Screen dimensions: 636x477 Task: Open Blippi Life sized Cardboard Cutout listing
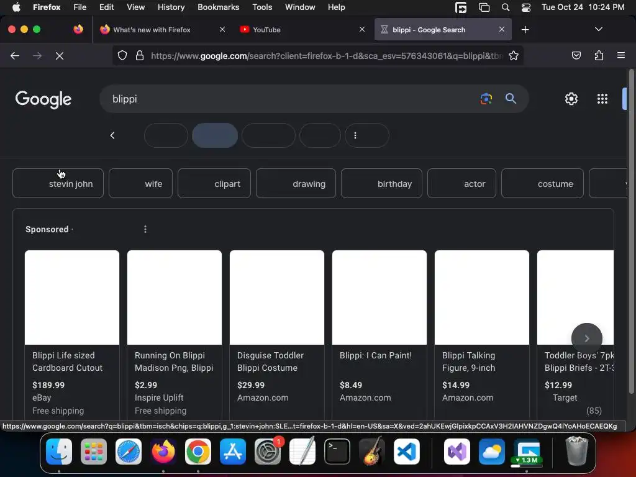coord(67,361)
